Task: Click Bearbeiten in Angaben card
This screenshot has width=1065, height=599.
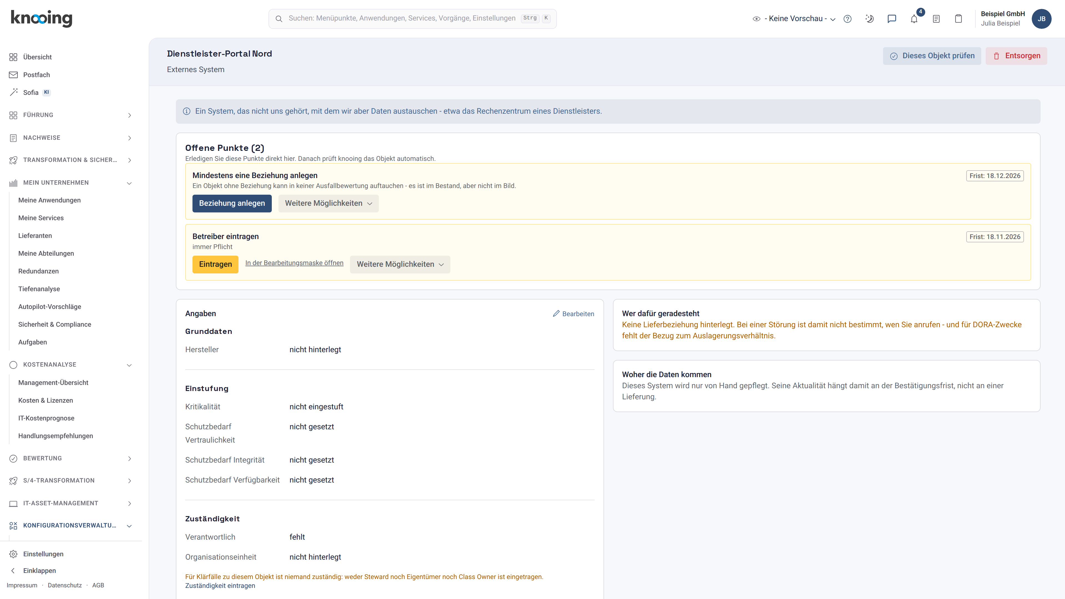Action: point(574,314)
